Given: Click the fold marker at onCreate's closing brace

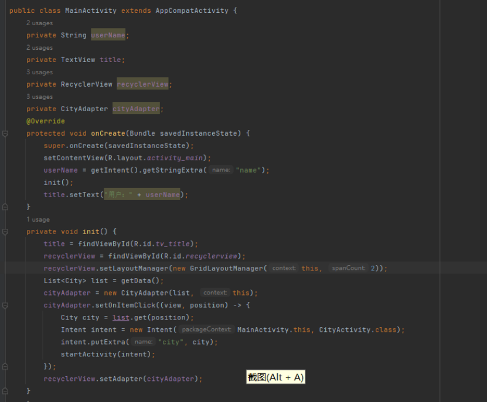Looking at the screenshot, I should tap(5, 207).
